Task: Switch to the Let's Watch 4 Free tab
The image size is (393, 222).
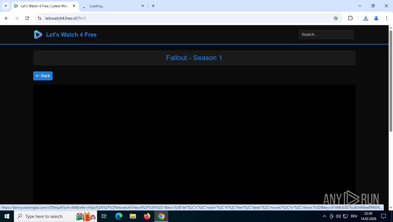Action: point(45,6)
